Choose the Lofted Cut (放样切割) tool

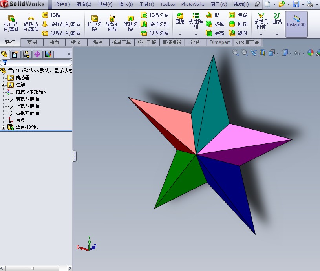point(154,24)
